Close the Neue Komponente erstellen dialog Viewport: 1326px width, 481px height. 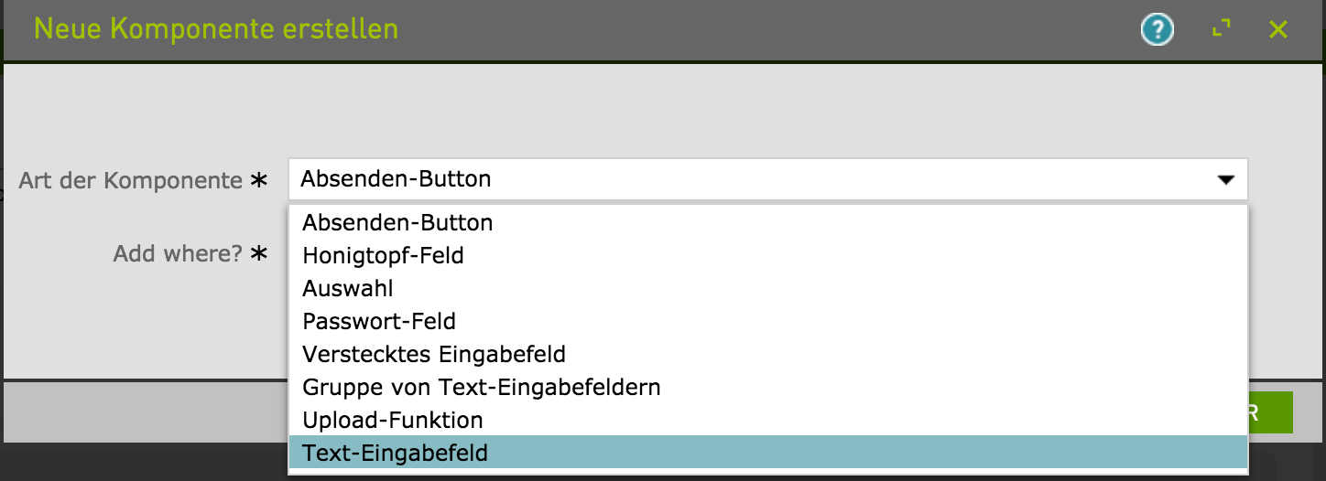click(1278, 30)
